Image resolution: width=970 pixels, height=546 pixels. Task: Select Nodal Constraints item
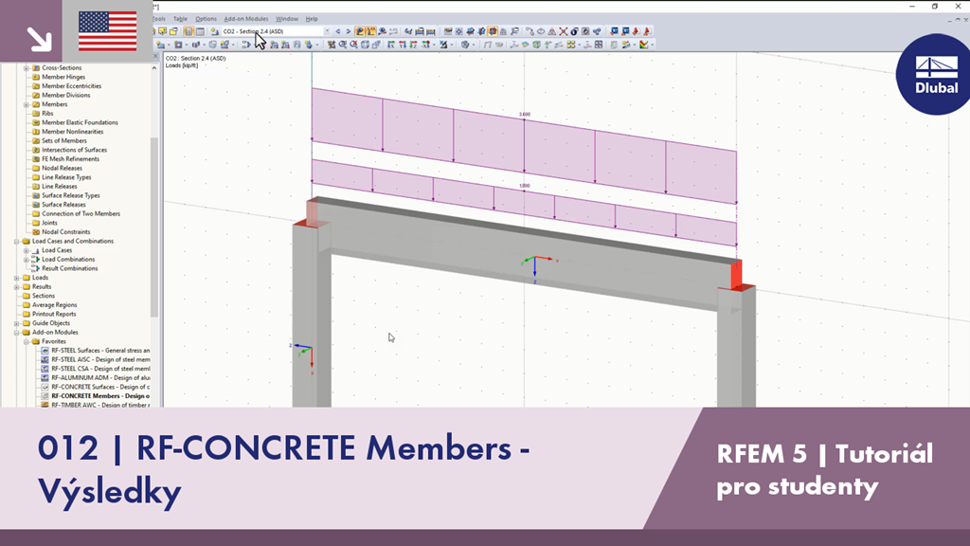tap(65, 232)
